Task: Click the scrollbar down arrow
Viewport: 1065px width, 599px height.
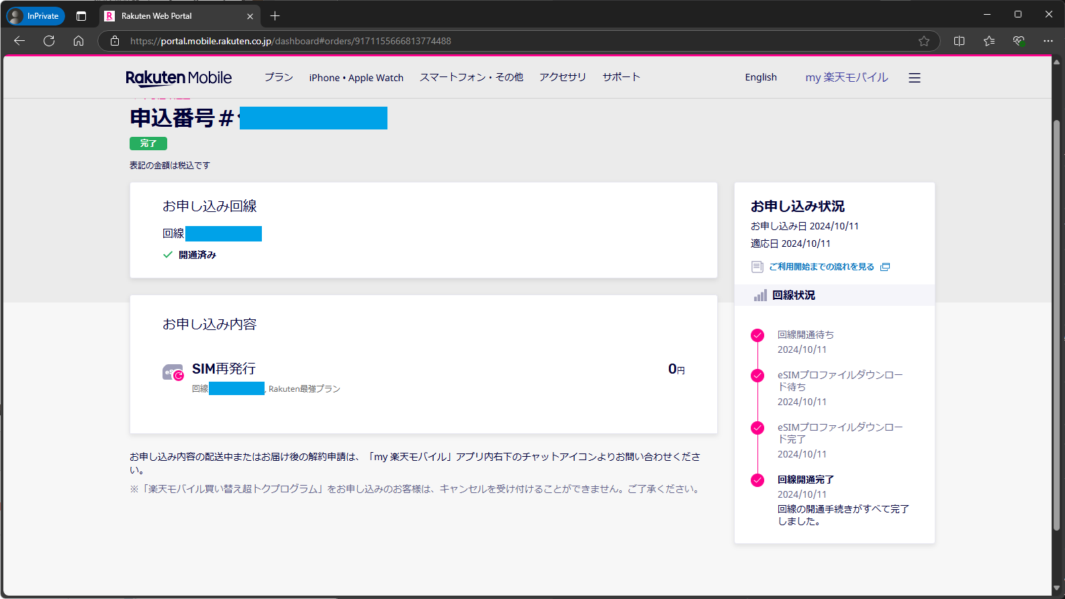Action: coord(1057,588)
